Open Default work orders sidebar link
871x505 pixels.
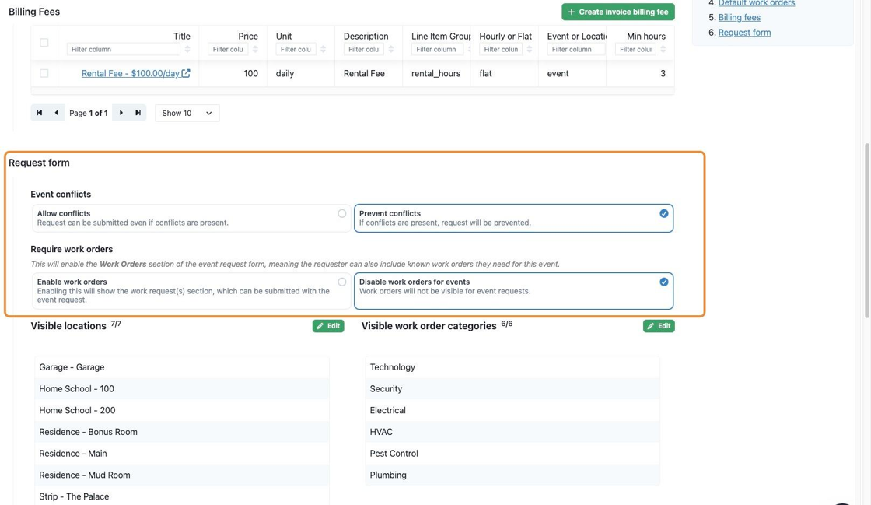757,3
